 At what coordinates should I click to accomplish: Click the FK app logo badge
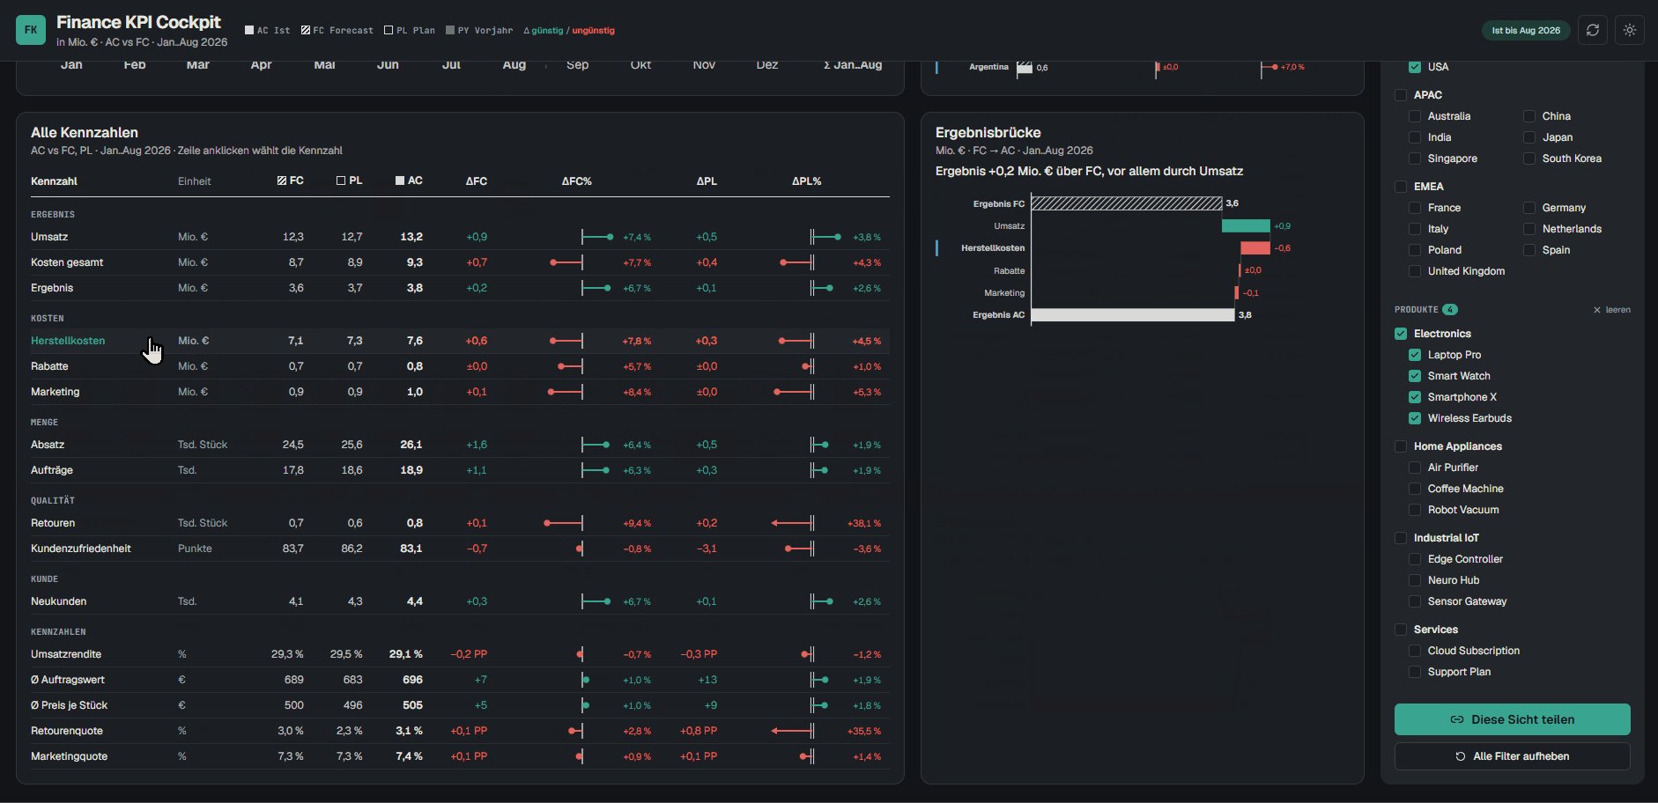coord(31,30)
